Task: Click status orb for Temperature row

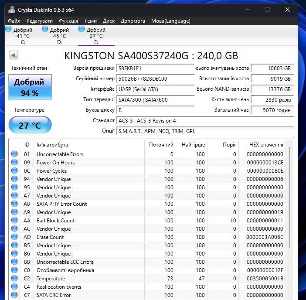Action: pos(14,279)
